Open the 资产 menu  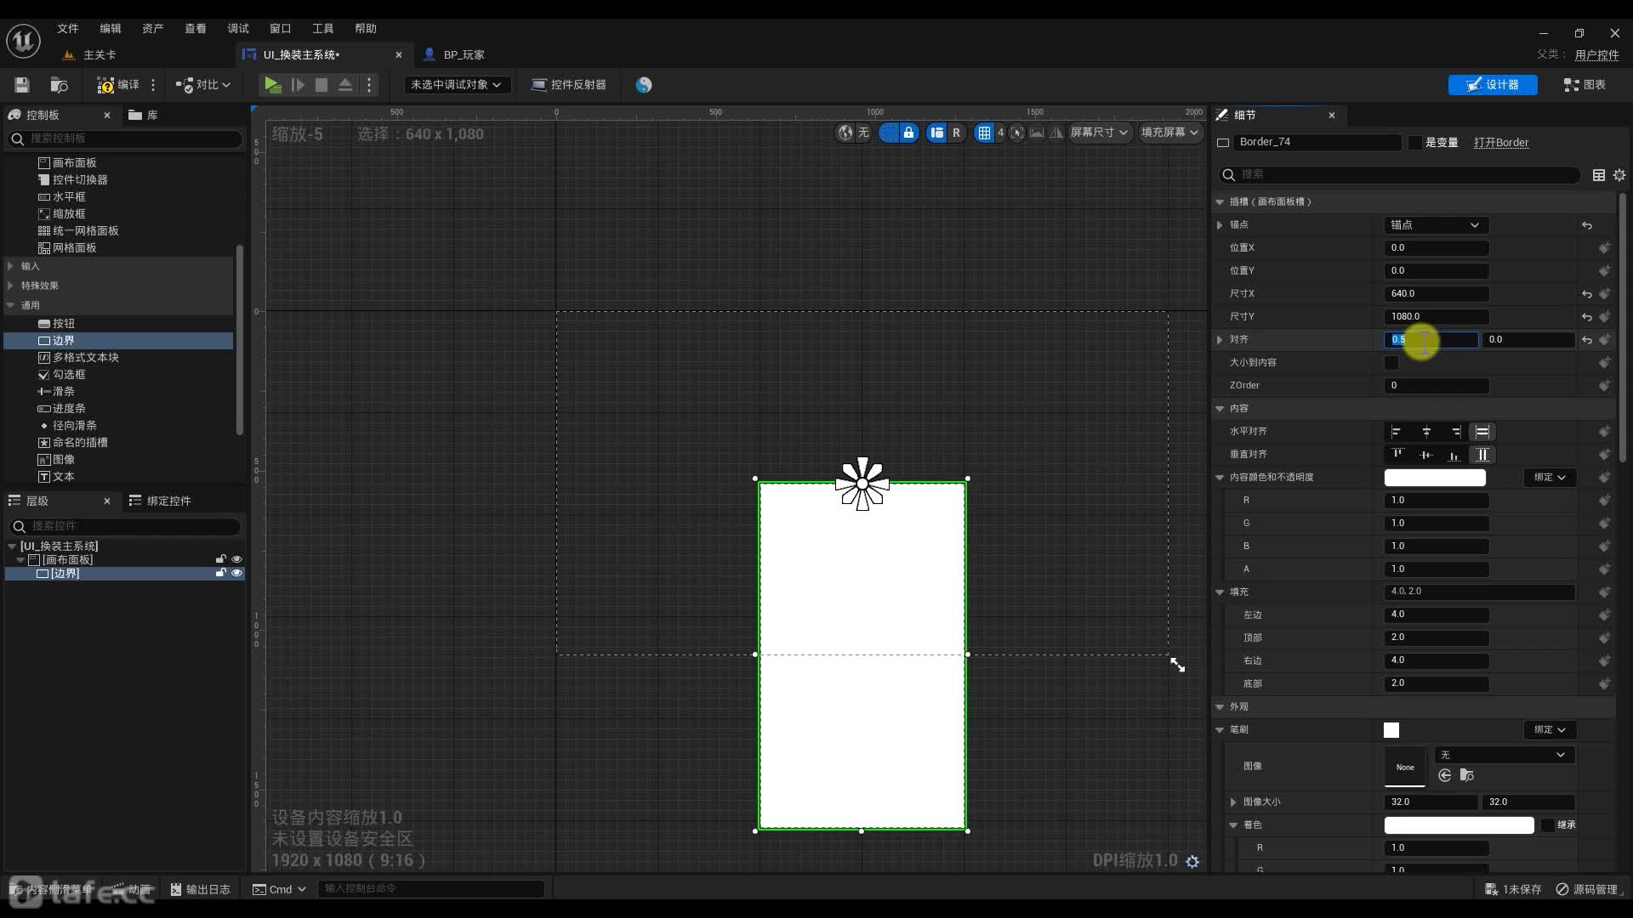(x=153, y=28)
